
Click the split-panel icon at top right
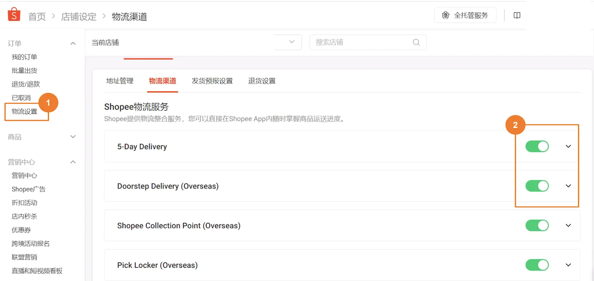tap(517, 15)
